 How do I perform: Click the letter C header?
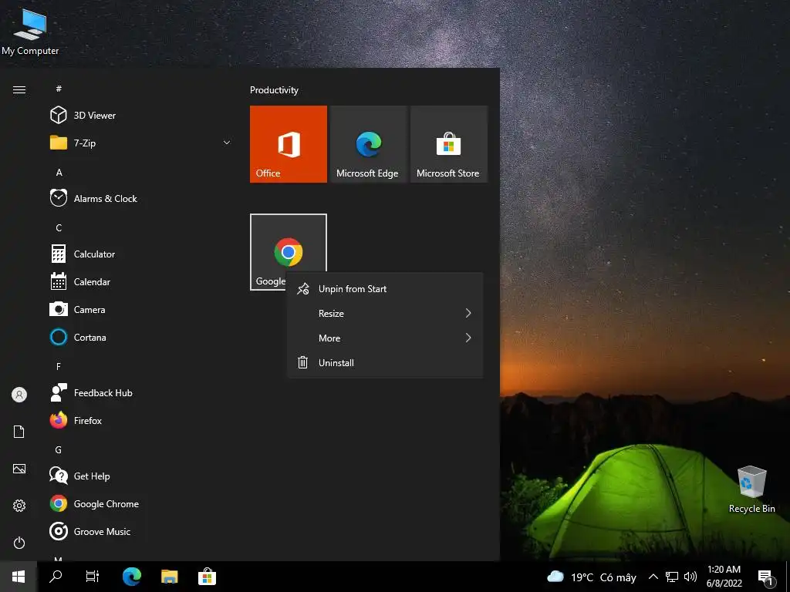tap(59, 227)
